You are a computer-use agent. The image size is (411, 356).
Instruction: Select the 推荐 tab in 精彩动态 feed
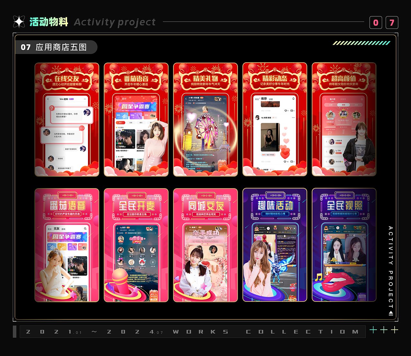[264, 99]
